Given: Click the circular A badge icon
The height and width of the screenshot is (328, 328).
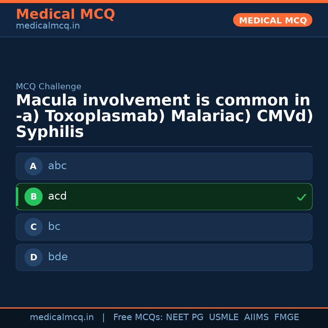Looking at the screenshot, I should click(x=33, y=166).
